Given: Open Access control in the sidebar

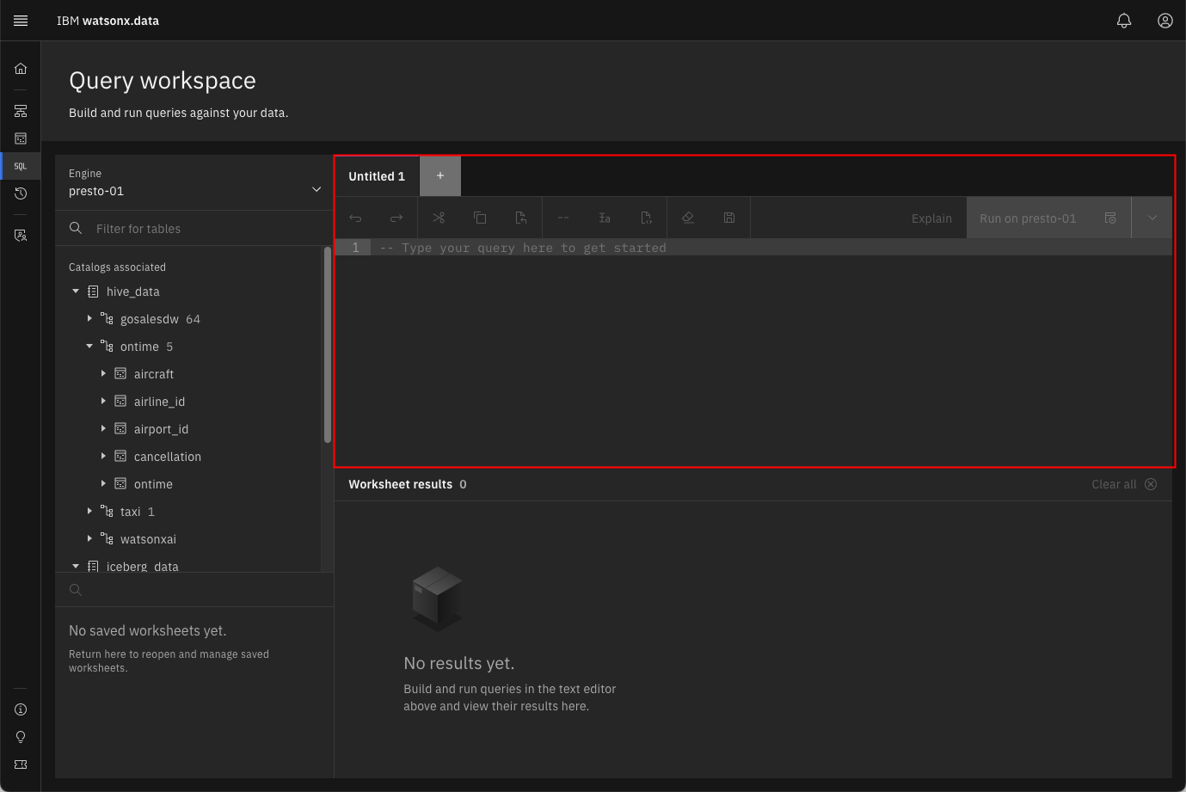Looking at the screenshot, I should [21, 235].
